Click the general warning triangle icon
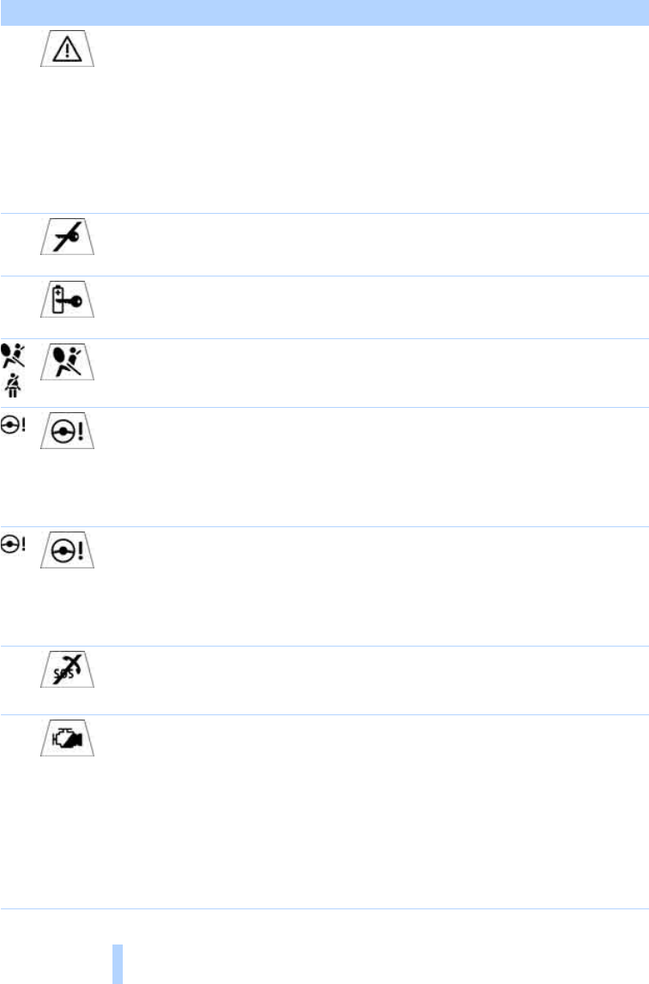649x984 pixels. pyautogui.click(x=67, y=48)
